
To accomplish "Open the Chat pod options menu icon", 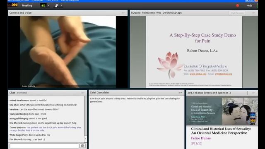I will tap(83, 93).
